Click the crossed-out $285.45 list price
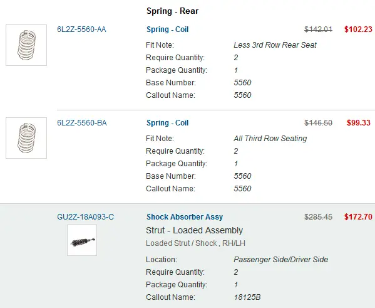Viewport: 375px width, 308px height. (318, 217)
